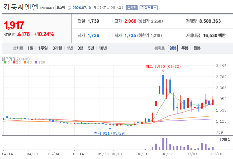Select the 3개월 line chart period
Screen dimensions: 233x159
57,48
